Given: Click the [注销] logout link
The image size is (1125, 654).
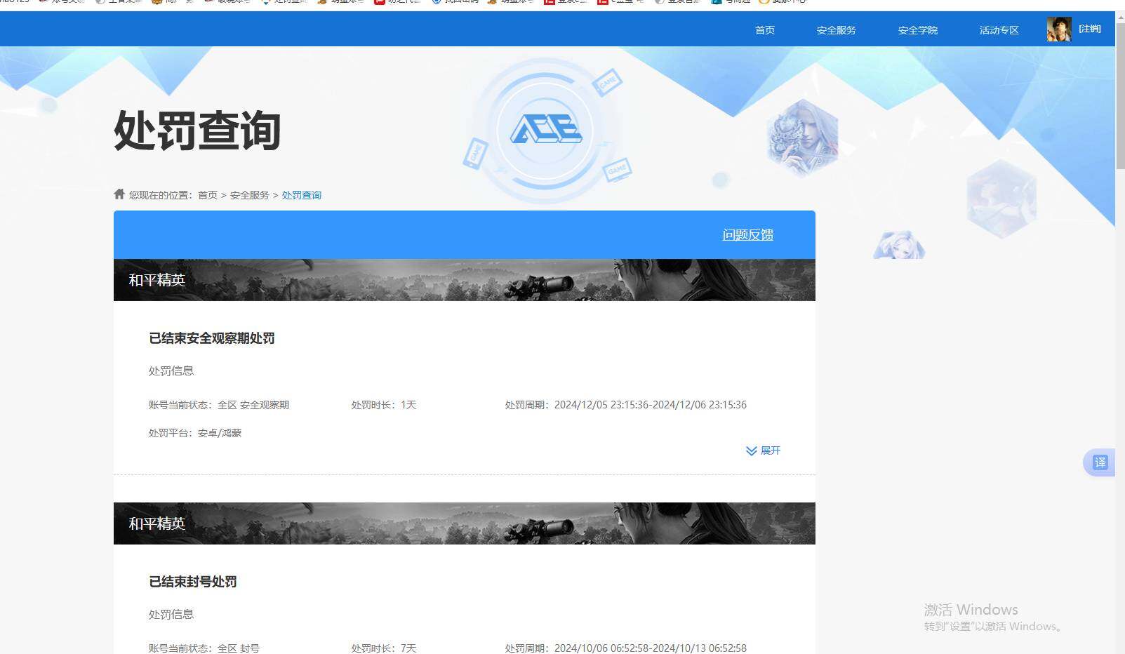Looking at the screenshot, I should click(1089, 29).
